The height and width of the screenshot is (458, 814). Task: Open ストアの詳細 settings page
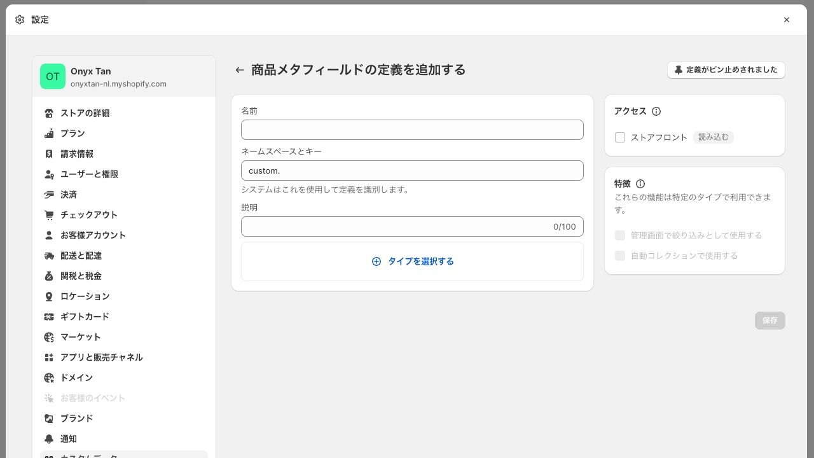click(124, 113)
